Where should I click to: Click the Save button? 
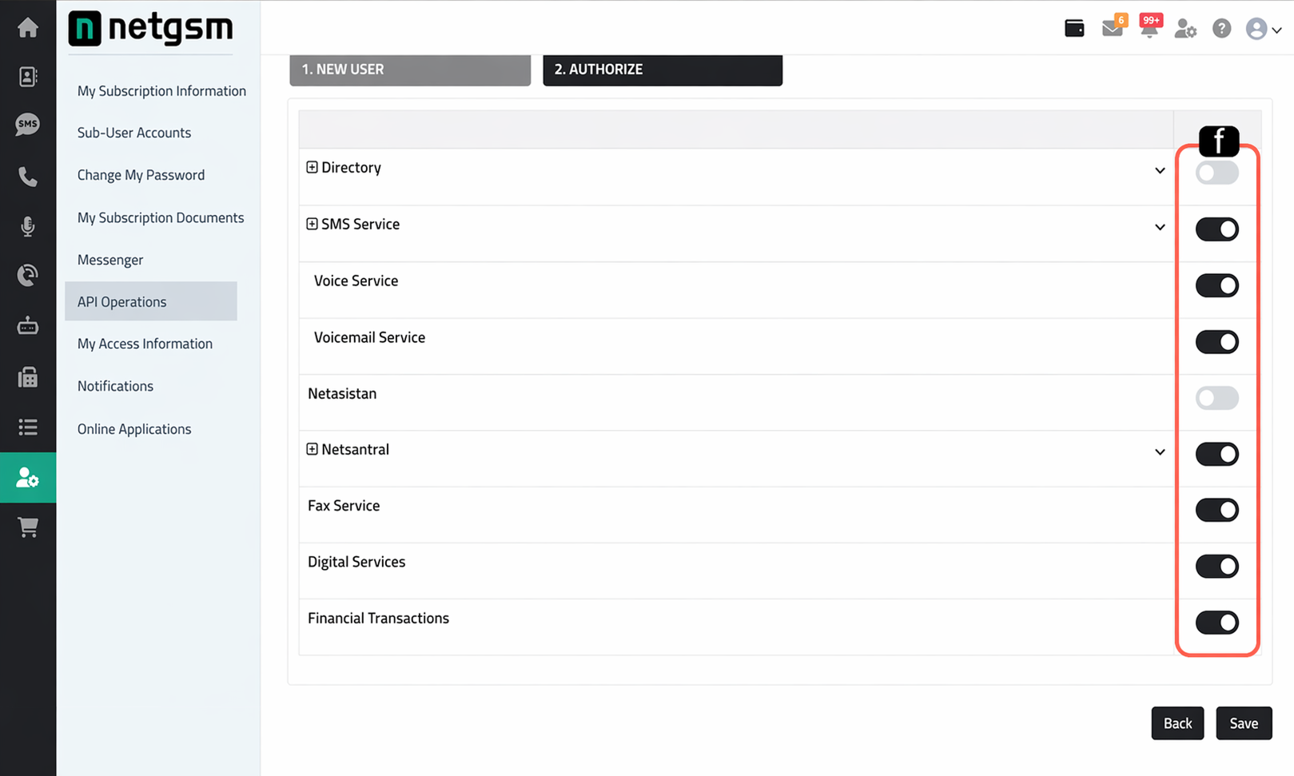tap(1244, 723)
